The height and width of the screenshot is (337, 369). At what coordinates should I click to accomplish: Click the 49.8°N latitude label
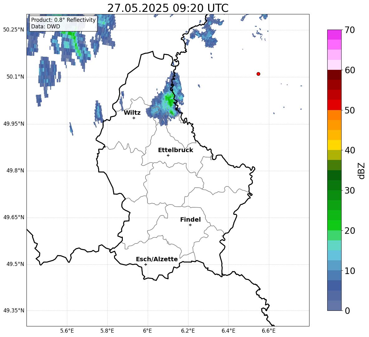(x=15, y=171)
